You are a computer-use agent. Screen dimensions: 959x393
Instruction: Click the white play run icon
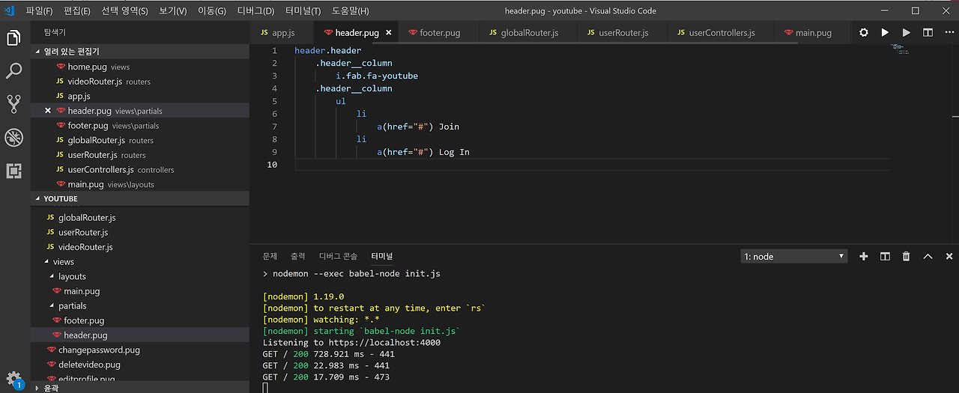point(885,33)
